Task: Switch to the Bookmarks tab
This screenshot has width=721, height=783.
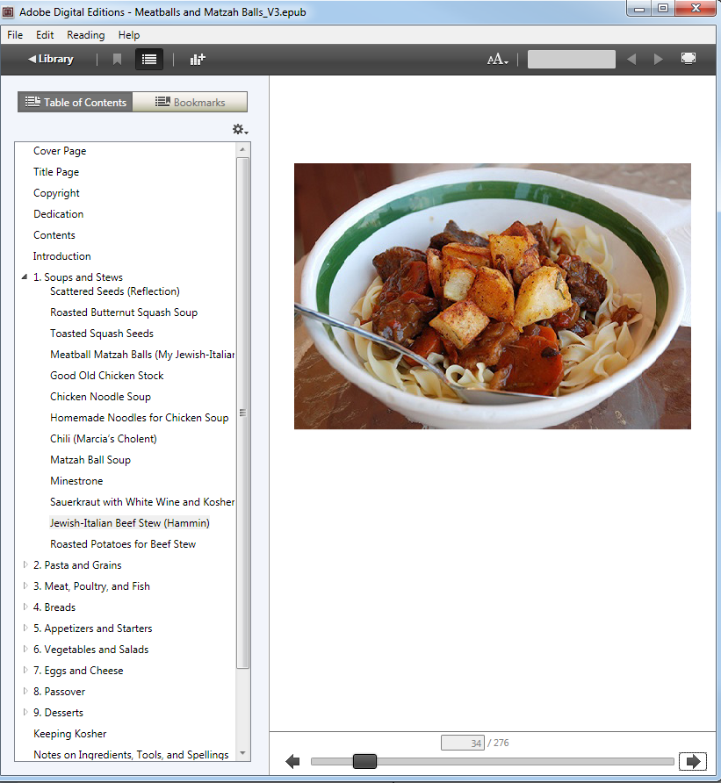Action: 190,103
